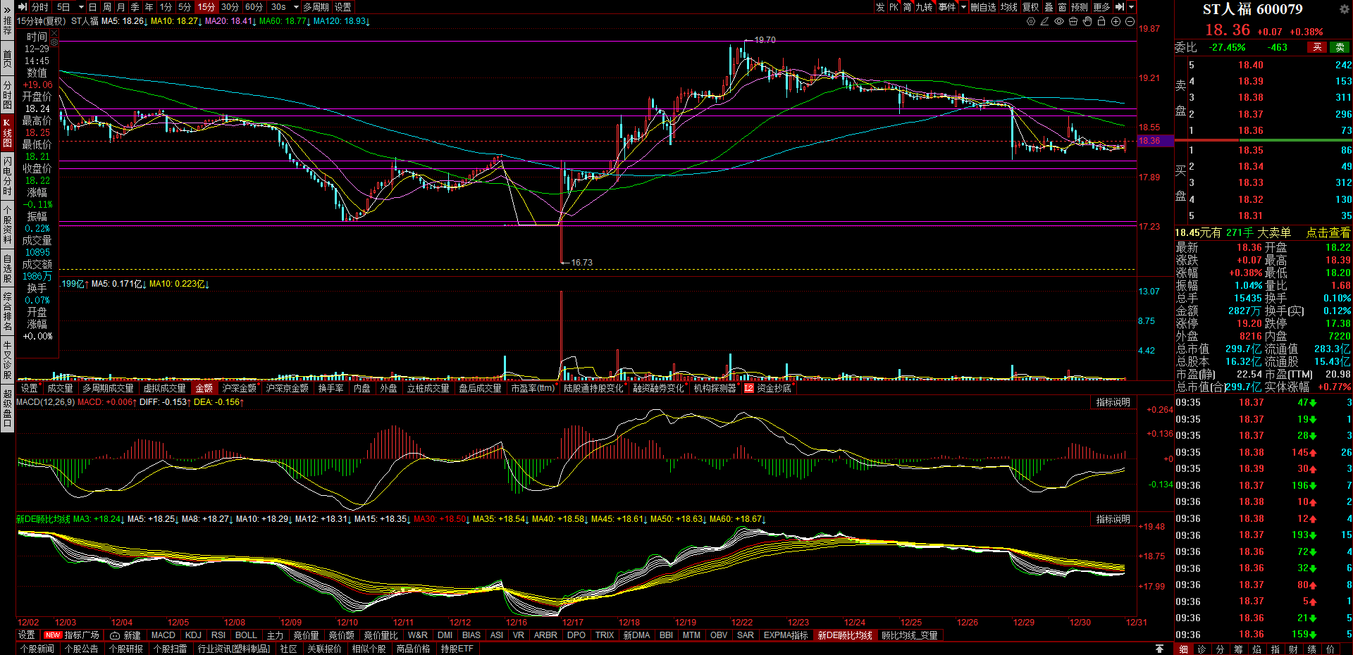Select MACD indicator tab
This screenshot has width=1353, height=655.
(x=163, y=635)
